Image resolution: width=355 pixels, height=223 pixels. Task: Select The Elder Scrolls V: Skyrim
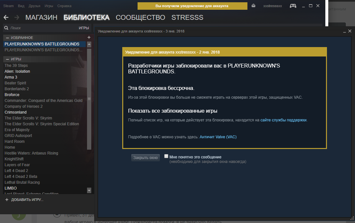pyautogui.click(x=28, y=118)
